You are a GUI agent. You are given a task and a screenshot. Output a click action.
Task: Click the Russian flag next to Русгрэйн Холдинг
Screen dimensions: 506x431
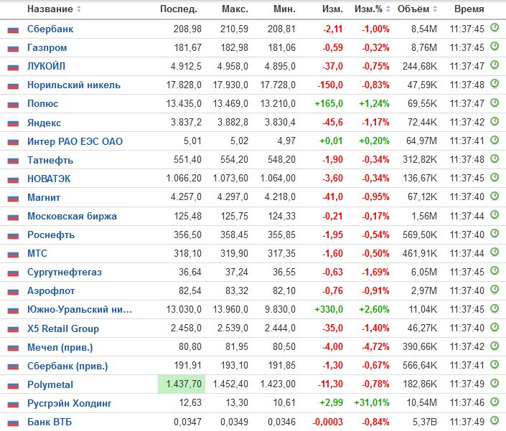13,404
